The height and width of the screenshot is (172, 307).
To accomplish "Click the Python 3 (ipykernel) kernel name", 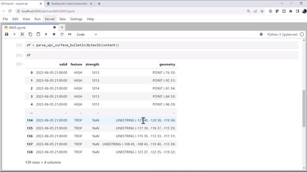I will click(x=283, y=34).
